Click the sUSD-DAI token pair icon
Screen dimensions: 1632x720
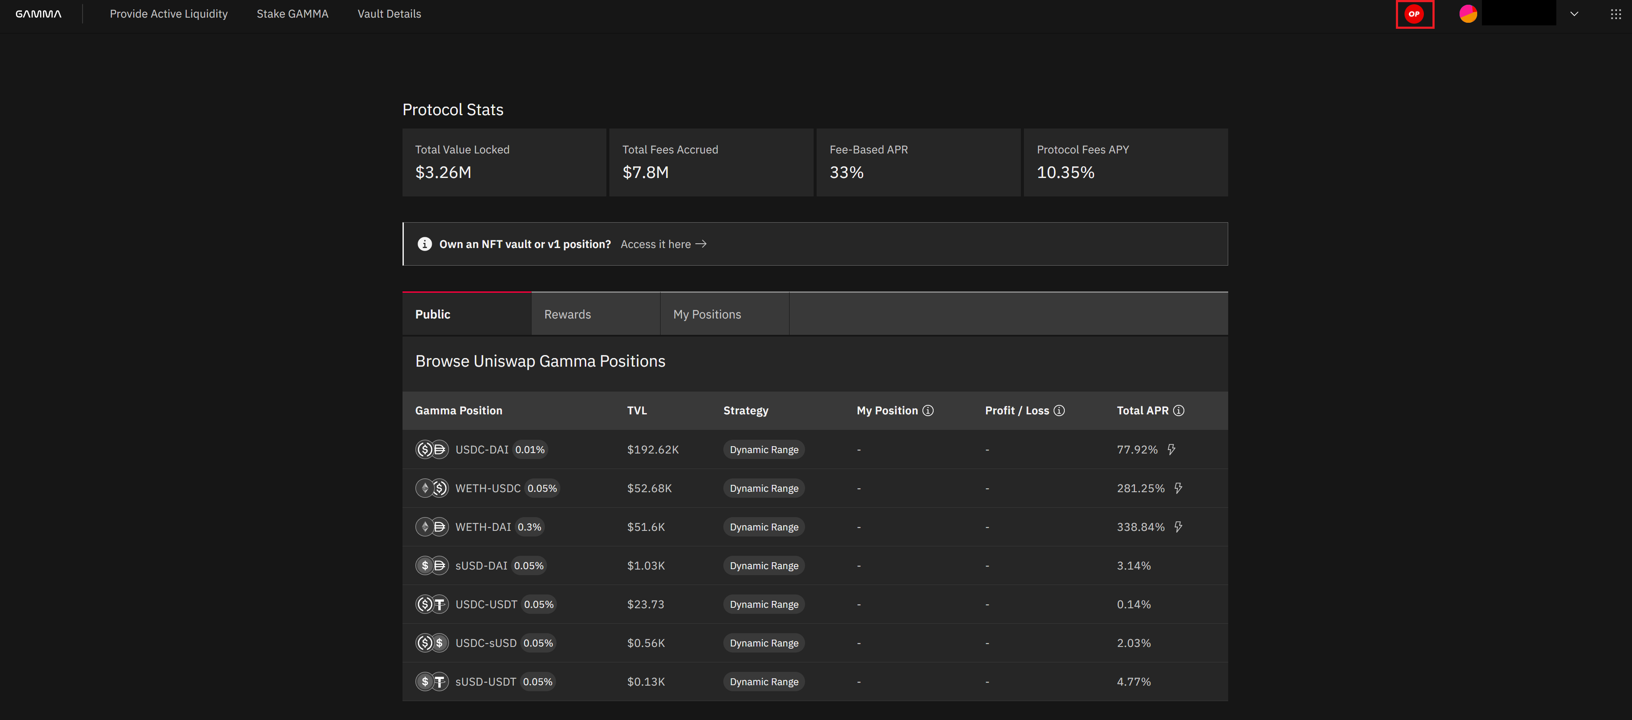(432, 566)
